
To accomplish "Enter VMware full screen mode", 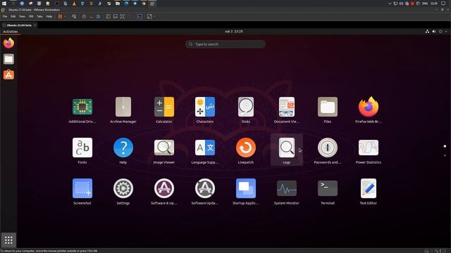I will (123, 17).
